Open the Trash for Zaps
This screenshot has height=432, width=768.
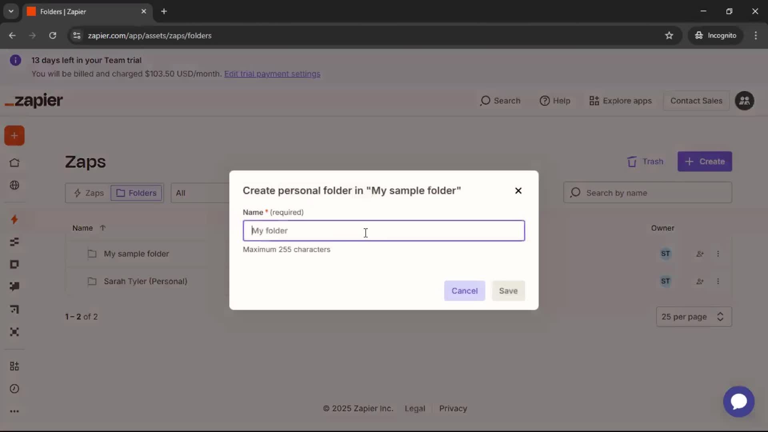click(x=645, y=162)
